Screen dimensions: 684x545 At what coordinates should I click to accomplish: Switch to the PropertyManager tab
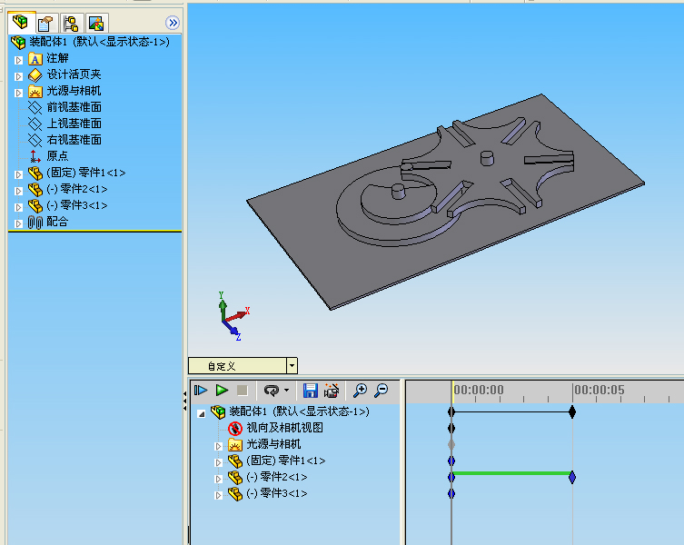tap(45, 23)
